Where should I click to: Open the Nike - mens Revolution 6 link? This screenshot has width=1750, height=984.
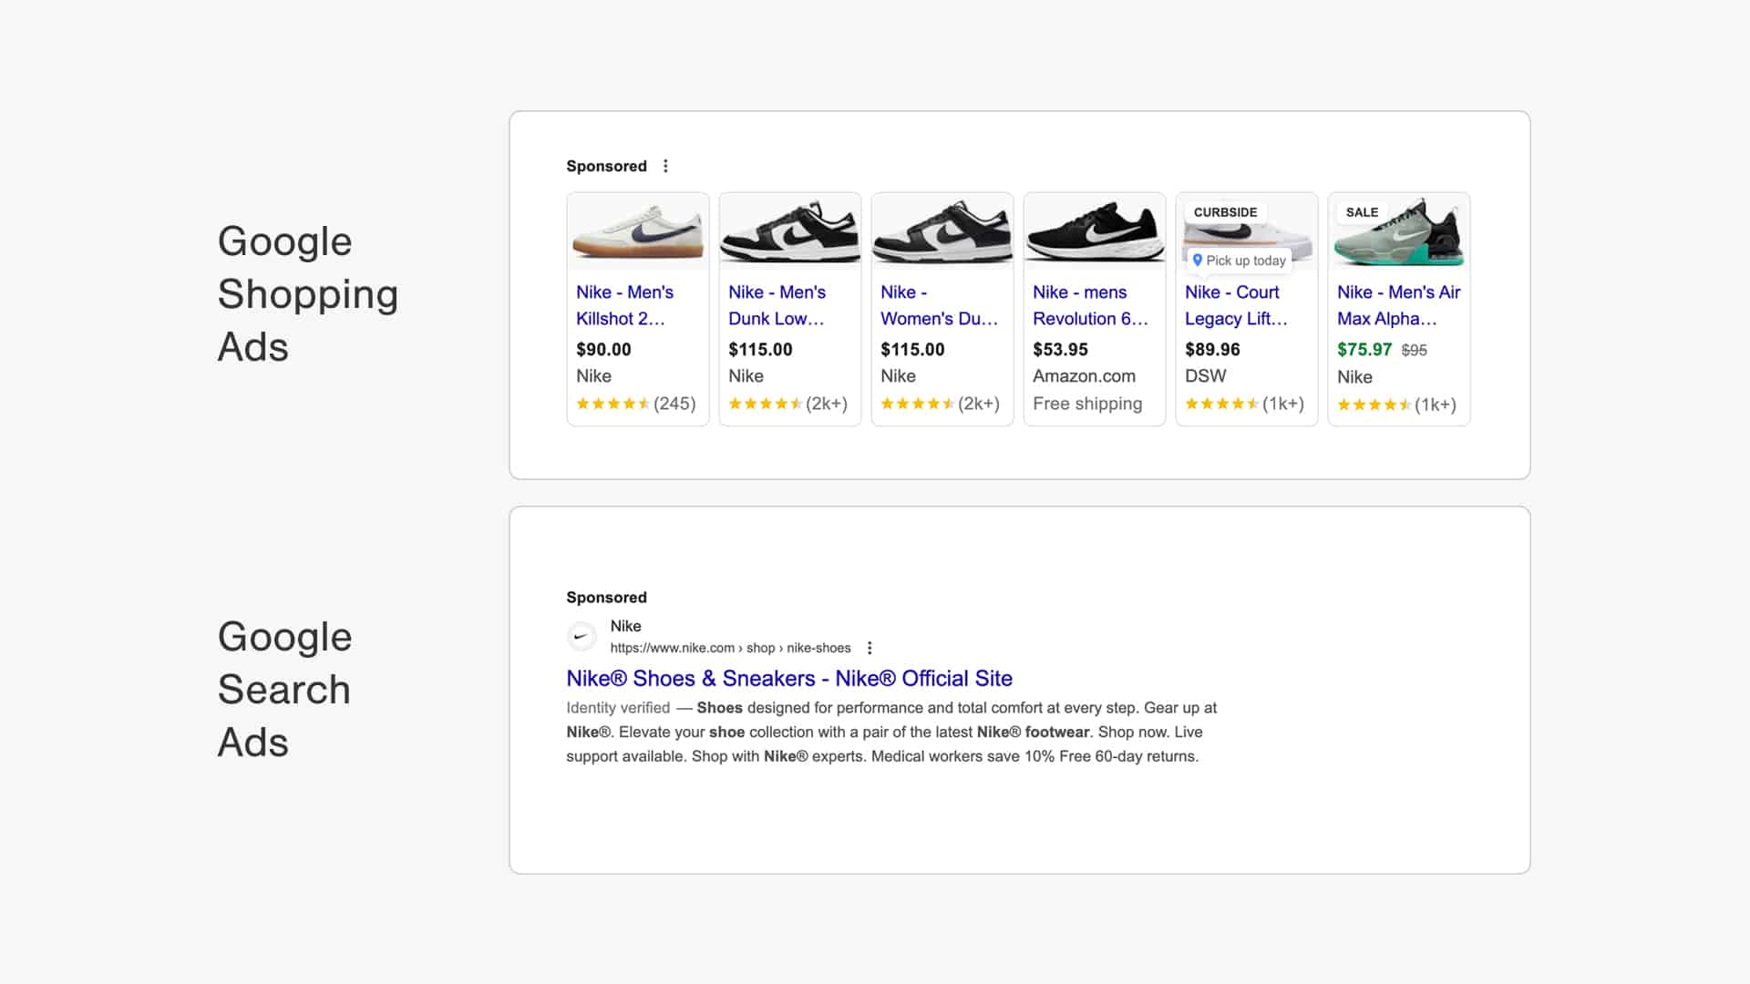click(1090, 305)
